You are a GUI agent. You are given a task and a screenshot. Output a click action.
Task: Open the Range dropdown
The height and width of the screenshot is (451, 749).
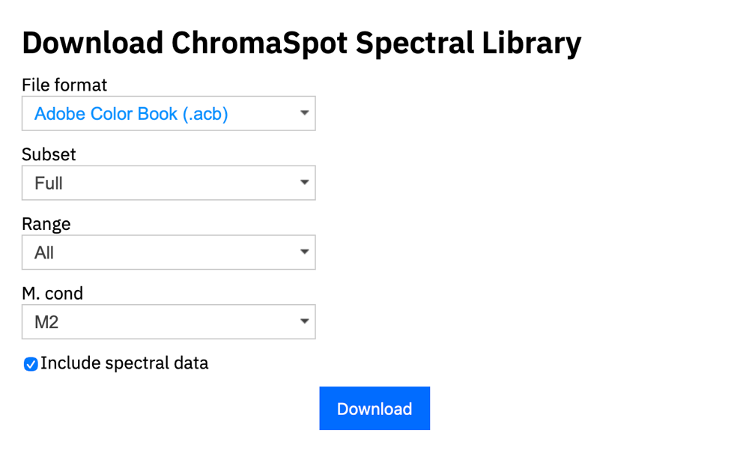[169, 252]
